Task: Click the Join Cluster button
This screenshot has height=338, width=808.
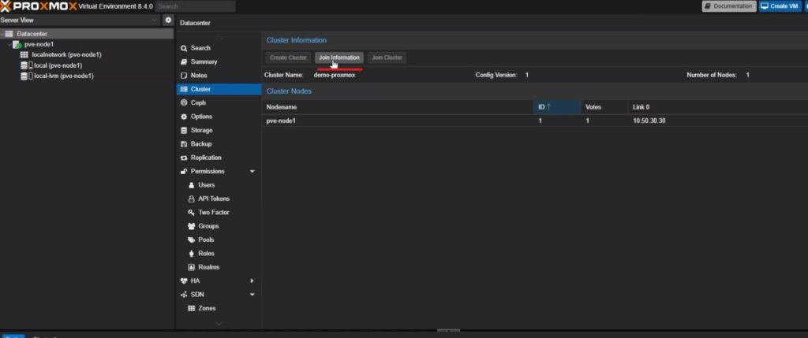Action: (x=387, y=58)
